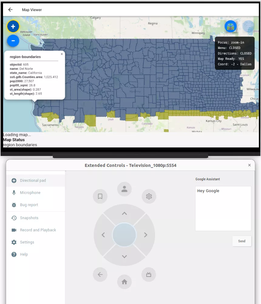Go back using Map Viewer arrow
Viewport: 261px width, 304px height.
(10, 10)
